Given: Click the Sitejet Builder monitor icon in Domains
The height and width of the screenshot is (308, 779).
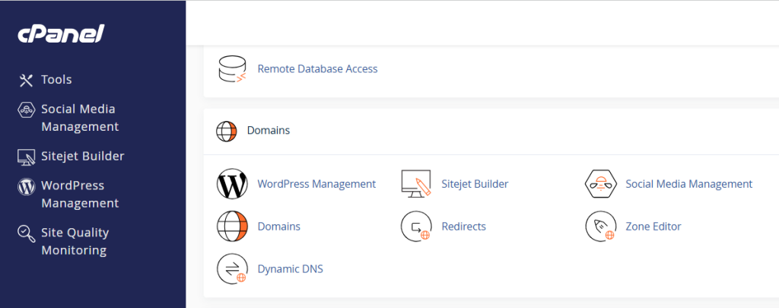Looking at the screenshot, I should tap(416, 184).
